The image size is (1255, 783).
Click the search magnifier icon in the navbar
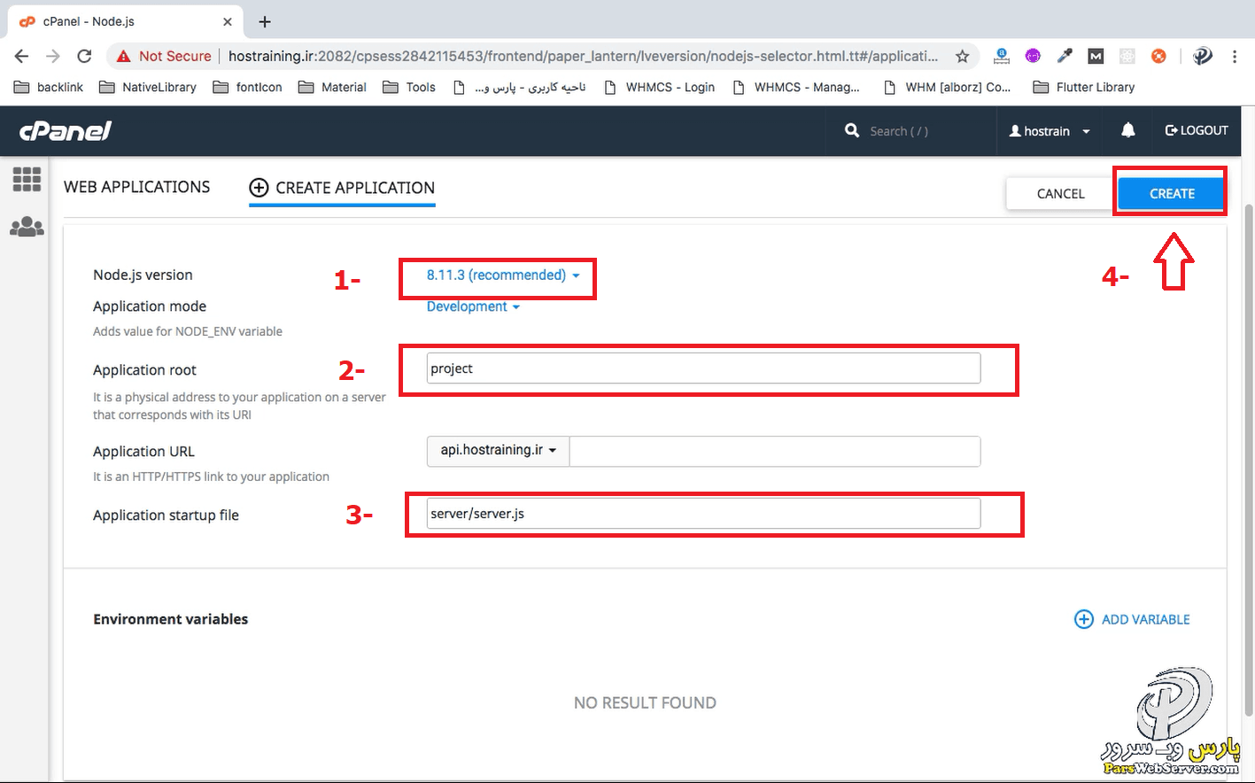click(x=851, y=130)
